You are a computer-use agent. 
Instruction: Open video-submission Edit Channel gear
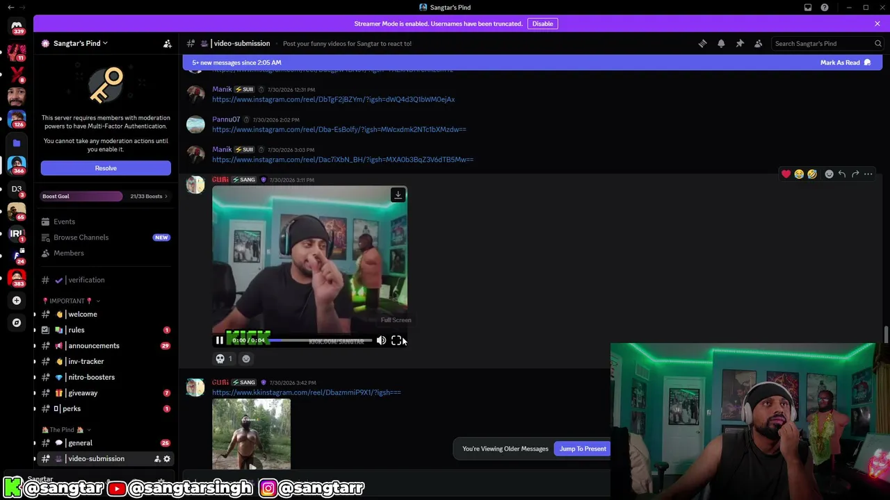coord(167,459)
